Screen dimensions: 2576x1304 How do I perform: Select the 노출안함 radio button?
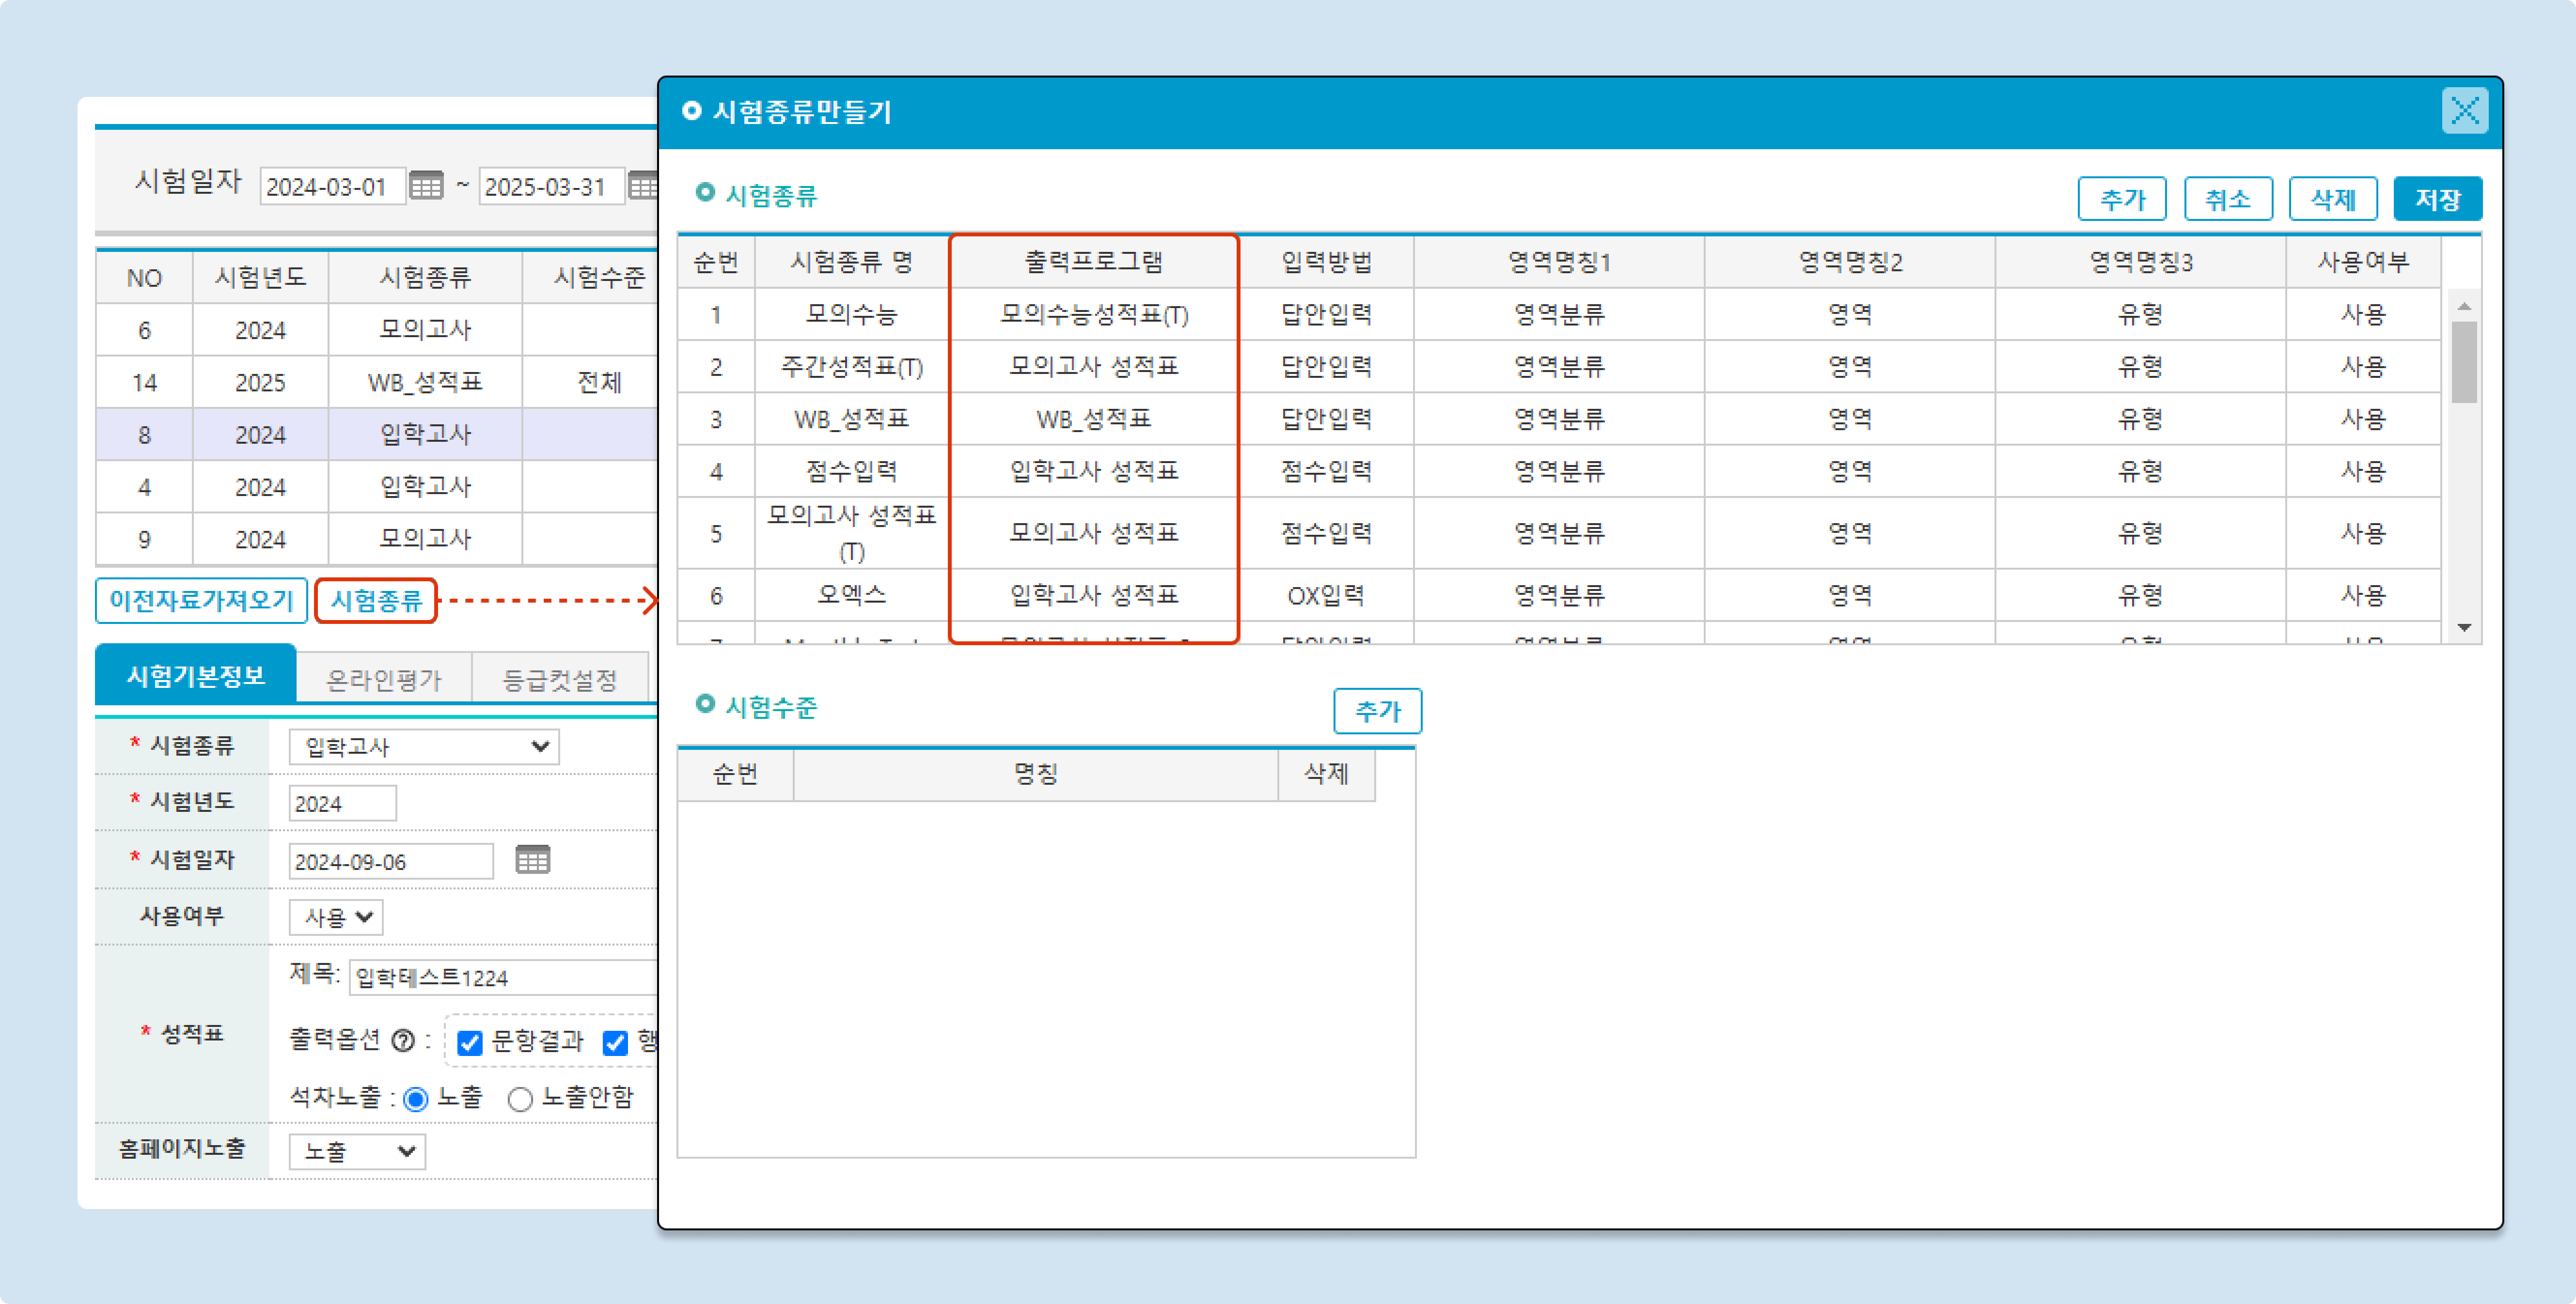(520, 1099)
